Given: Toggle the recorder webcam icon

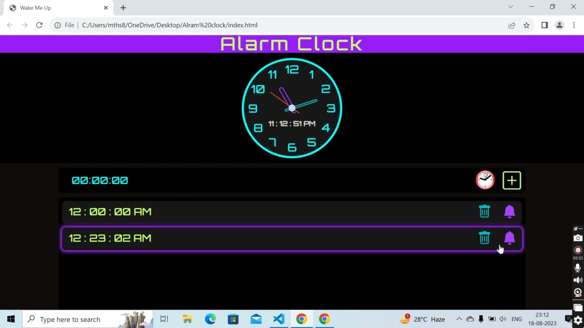Looking at the screenshot, I should tap(578, 292).
